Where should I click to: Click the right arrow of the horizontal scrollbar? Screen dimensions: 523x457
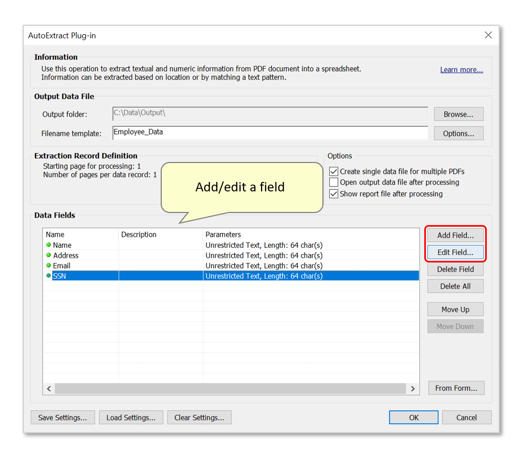(x=414, y=388)
